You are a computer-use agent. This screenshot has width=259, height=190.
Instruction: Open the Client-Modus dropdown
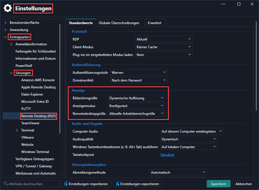tap(164, 47)
